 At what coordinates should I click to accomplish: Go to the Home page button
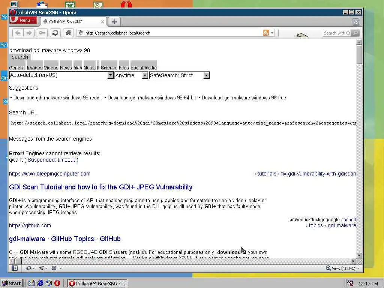click(68, 33)
